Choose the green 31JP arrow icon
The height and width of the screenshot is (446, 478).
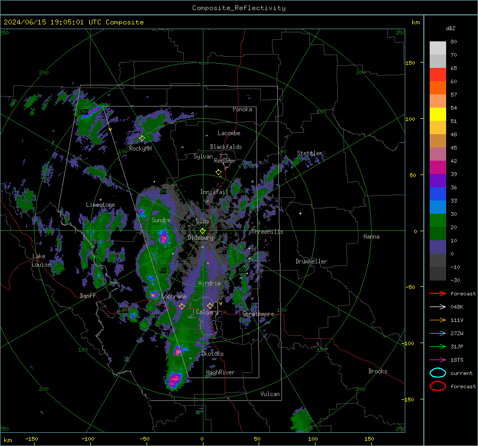[x=438, y=346]
